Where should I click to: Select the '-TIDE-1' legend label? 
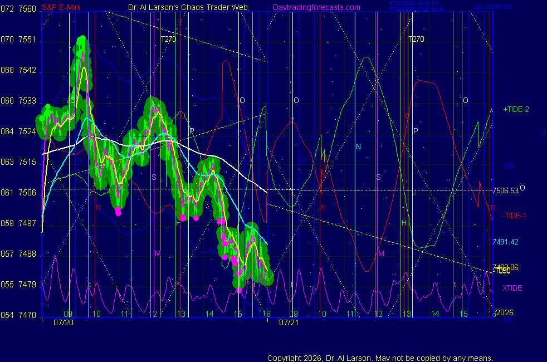tap(514, 216)
